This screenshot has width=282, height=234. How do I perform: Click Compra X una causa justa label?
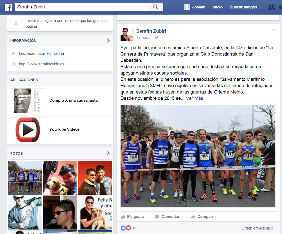73,100
